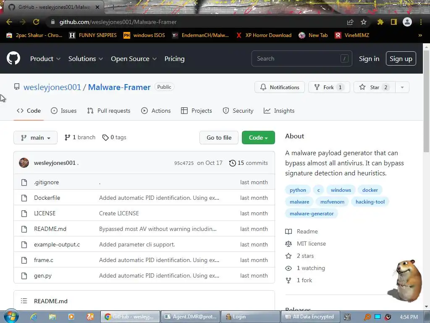Show more bookmarks with the chevron
This screenshot has width=430, height=323.
(x=420, y=35)
